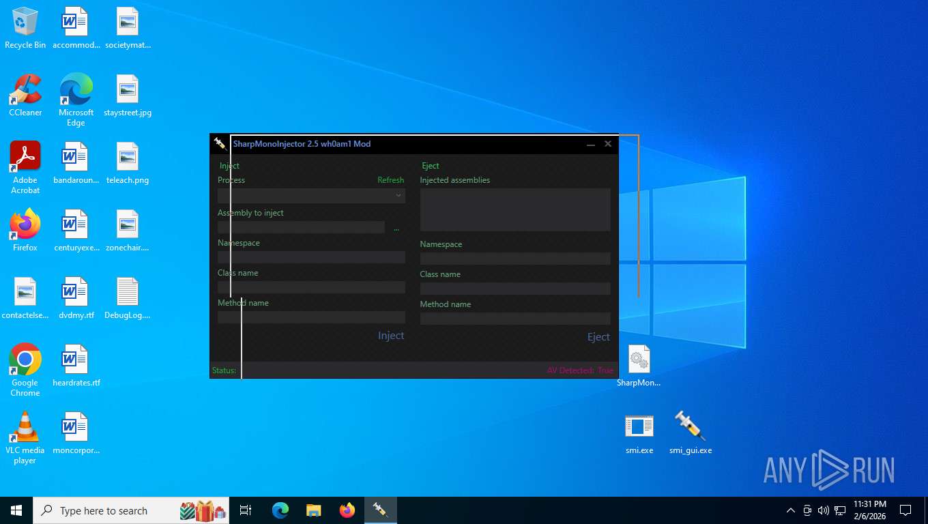The image size is (928, 524).
Task: Open Microsoft Edge from the taskbar
Action: (280, 510)
